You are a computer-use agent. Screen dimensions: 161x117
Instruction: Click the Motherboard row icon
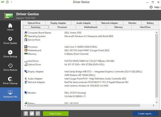click(x=26, y=50)
